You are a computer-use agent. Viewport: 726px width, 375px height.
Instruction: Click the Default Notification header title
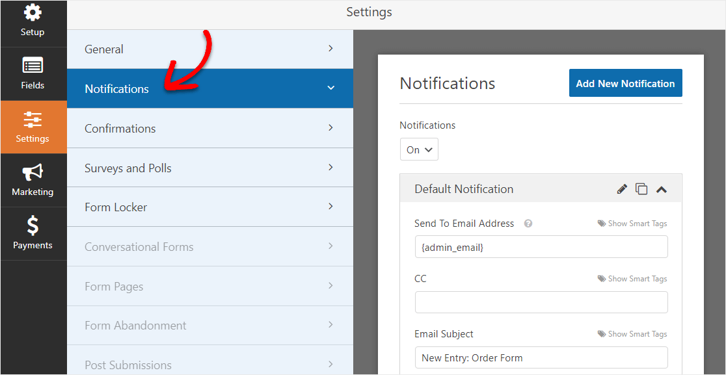(x=464, y=189)
